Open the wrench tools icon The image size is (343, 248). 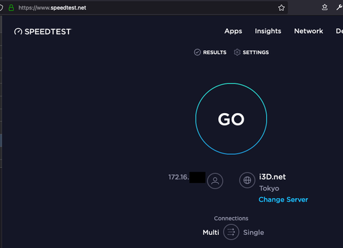[x=340, y=8]
